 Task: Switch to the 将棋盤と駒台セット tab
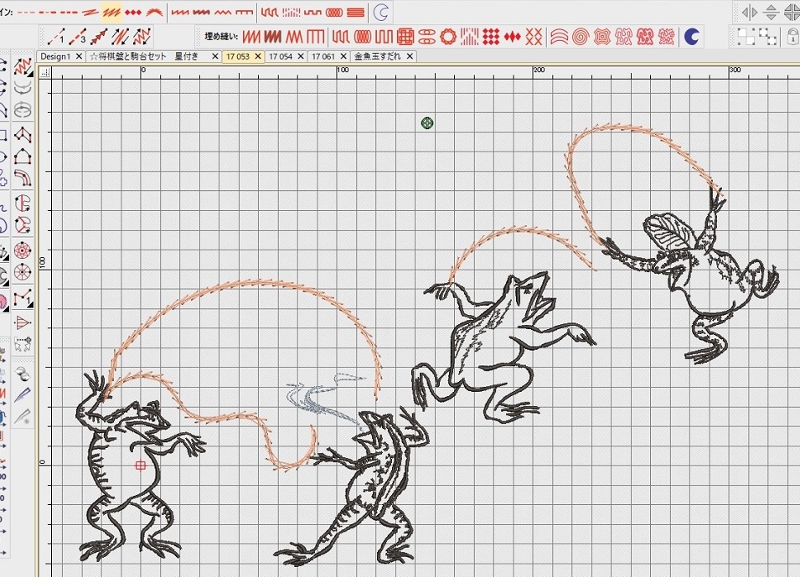click(144, 57)
